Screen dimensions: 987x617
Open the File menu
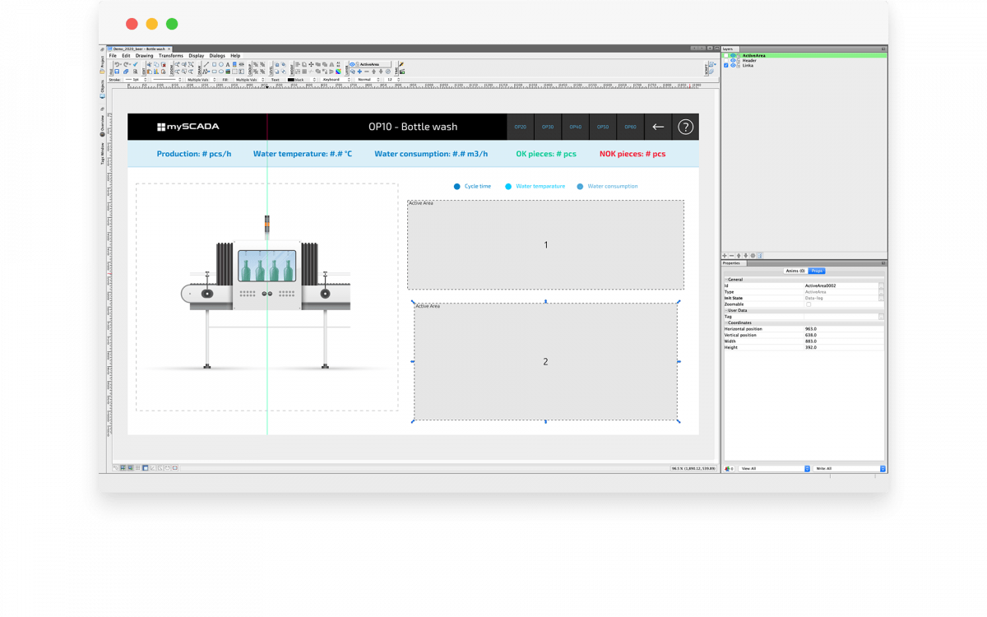coord(113,56)
